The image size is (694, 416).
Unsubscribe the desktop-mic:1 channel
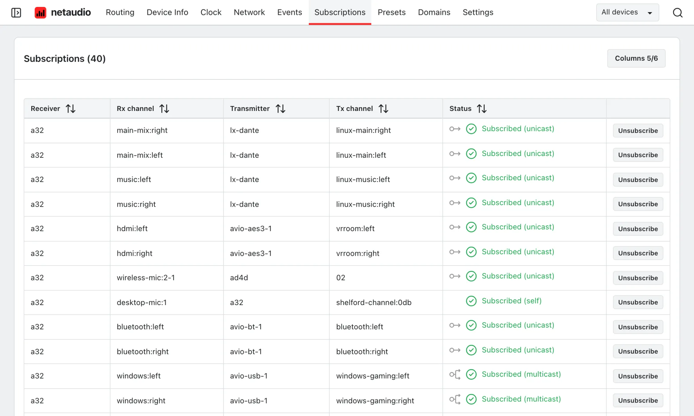[638, 302]
